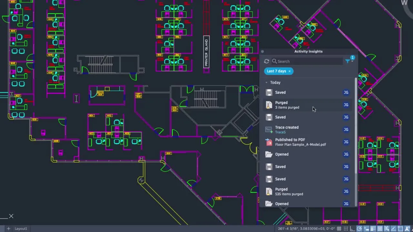The image size is (413, 232).
Task: Remove the Last 7 days filter chip
Action: (x=289, y=71)
